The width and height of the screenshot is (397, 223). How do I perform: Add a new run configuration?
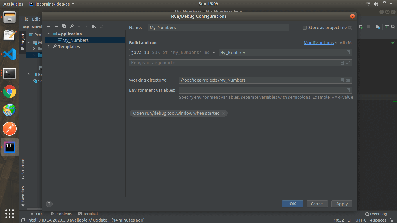click(x=49, y=26)
